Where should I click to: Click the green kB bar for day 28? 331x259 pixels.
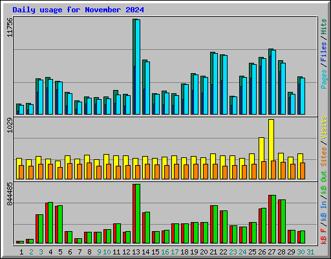coord(283,221)
